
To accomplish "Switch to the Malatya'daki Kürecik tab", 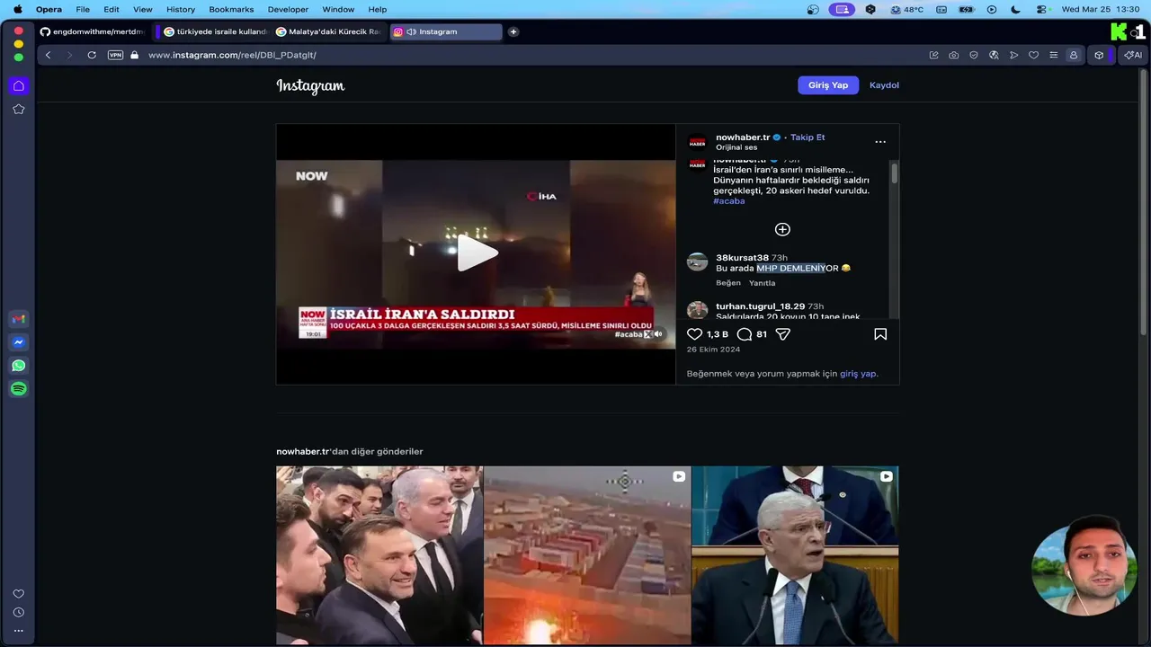I will click(328, 31).
